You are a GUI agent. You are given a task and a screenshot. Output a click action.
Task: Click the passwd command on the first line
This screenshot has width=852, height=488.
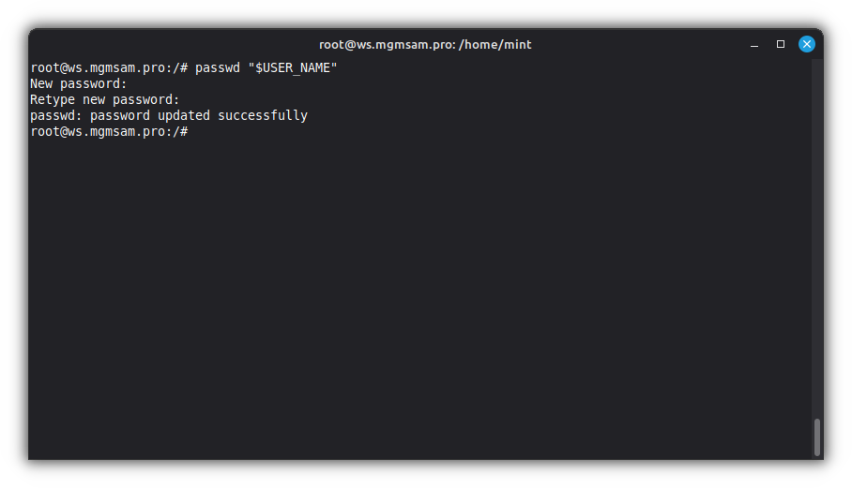(218, 68)
